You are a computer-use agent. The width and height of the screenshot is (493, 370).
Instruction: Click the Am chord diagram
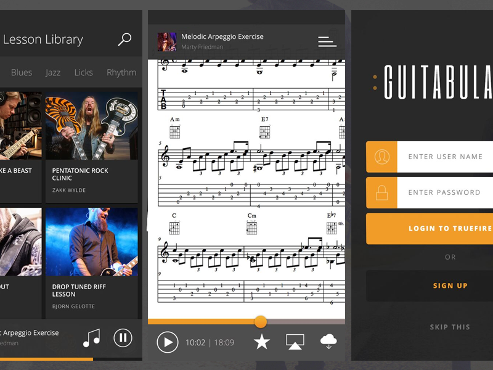175,131
